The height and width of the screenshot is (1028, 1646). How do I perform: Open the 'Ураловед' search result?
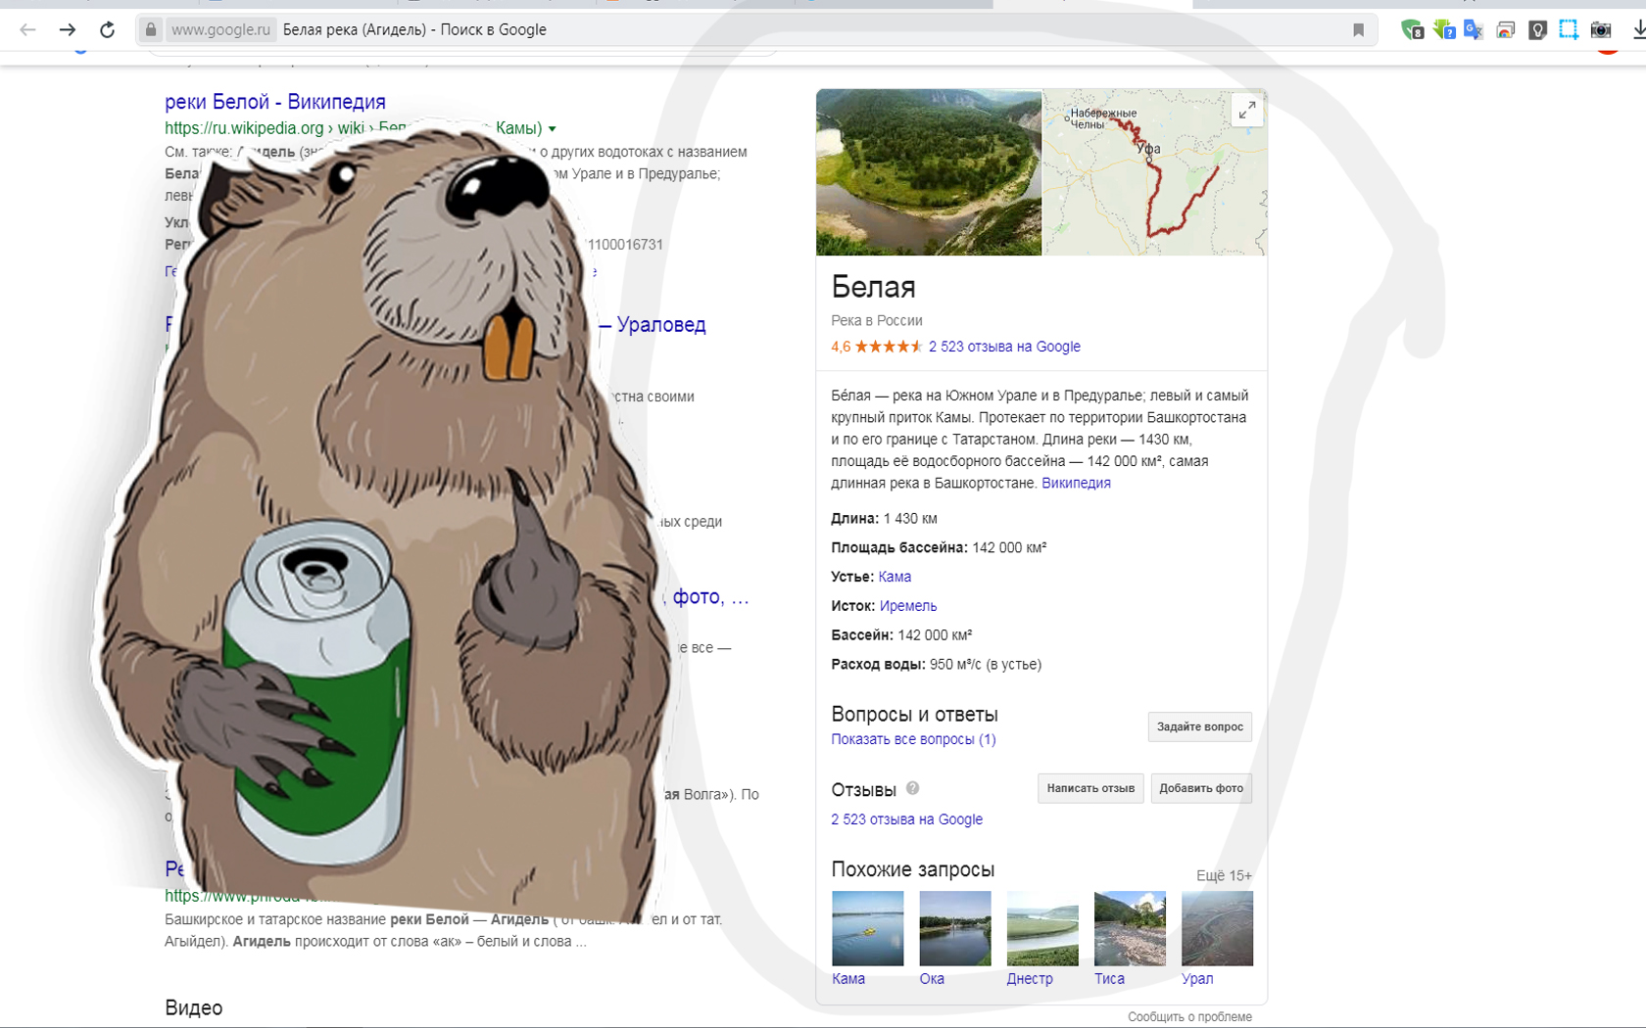click(x=660, y=324)
